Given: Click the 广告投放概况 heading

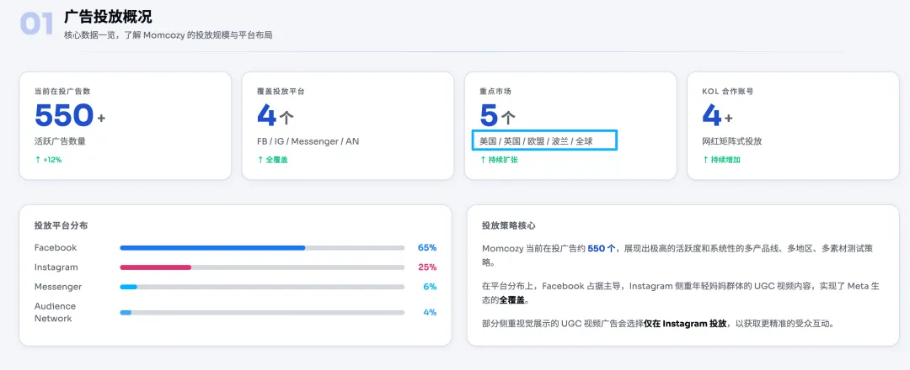Looking at the screenshot, I should (x=108, y=16).
